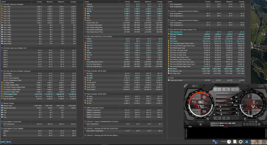Click the collapse-columns arrows icon in HWiNFO
Screen dimensions: 267x145
(9, 142)
